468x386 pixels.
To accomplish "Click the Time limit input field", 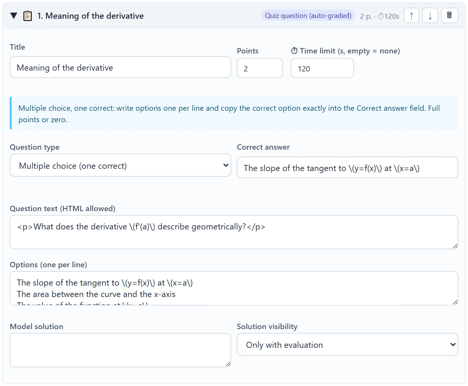I will [x=322, y=68].
